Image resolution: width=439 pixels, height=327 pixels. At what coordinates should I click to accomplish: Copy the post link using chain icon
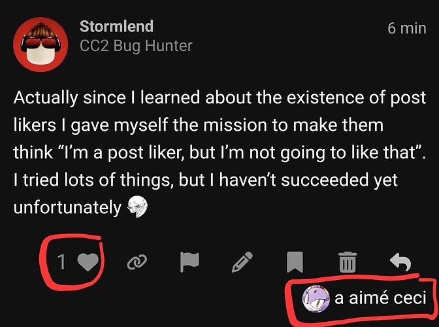pyautogui.click(x=137, y=262)
